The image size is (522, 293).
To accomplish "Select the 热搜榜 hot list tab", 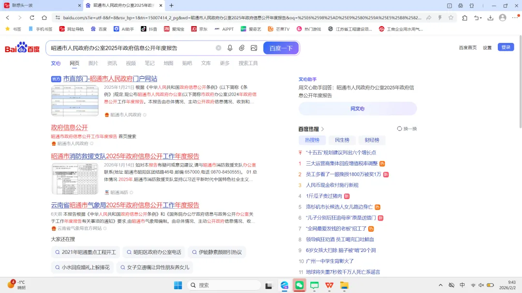I will point(312,140).
